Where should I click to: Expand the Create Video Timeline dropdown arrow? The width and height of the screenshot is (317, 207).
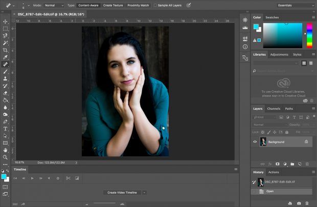(x=145, y=193)
